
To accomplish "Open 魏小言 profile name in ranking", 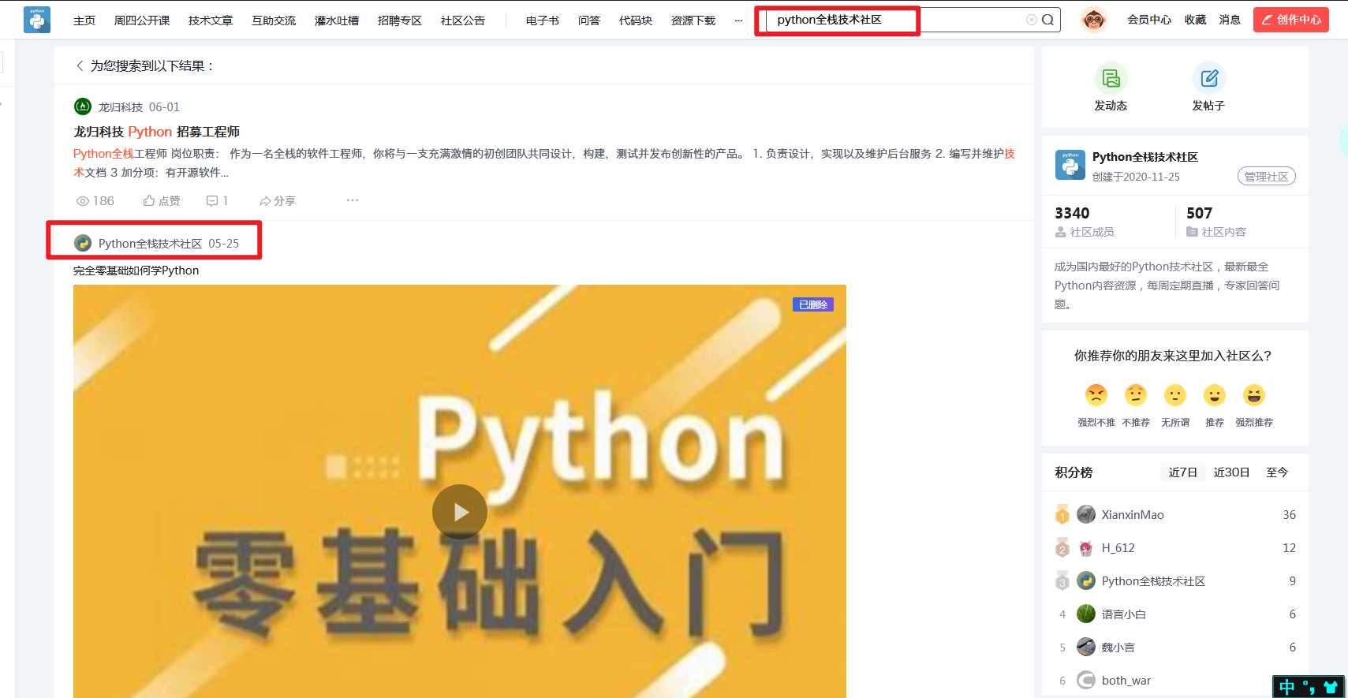I will click(1118, 648).
